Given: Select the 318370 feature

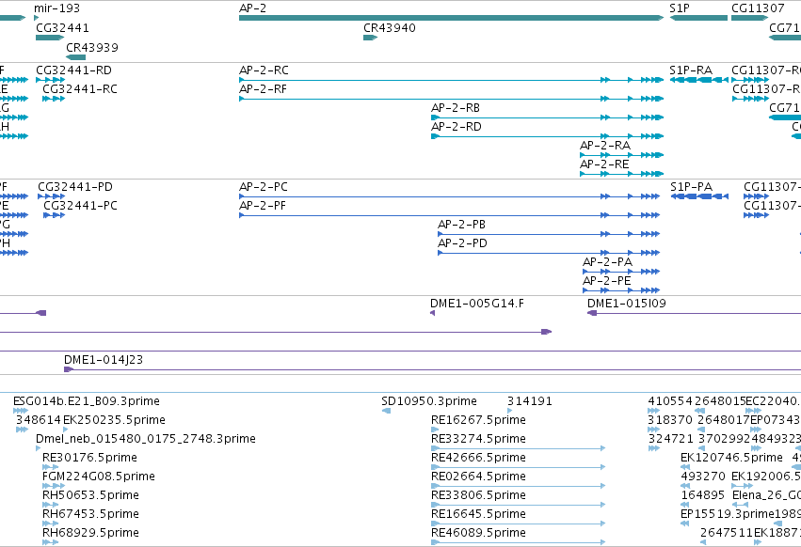Looking at the screenshot, I should coord(654,430).
